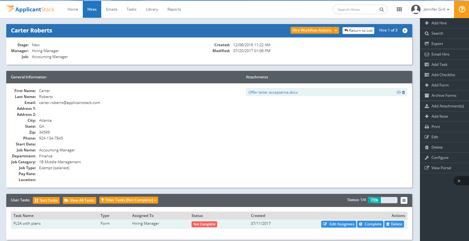This screenshot has height=241, width=469.
Task: Click Return to List button
Action: pos(358,30)
